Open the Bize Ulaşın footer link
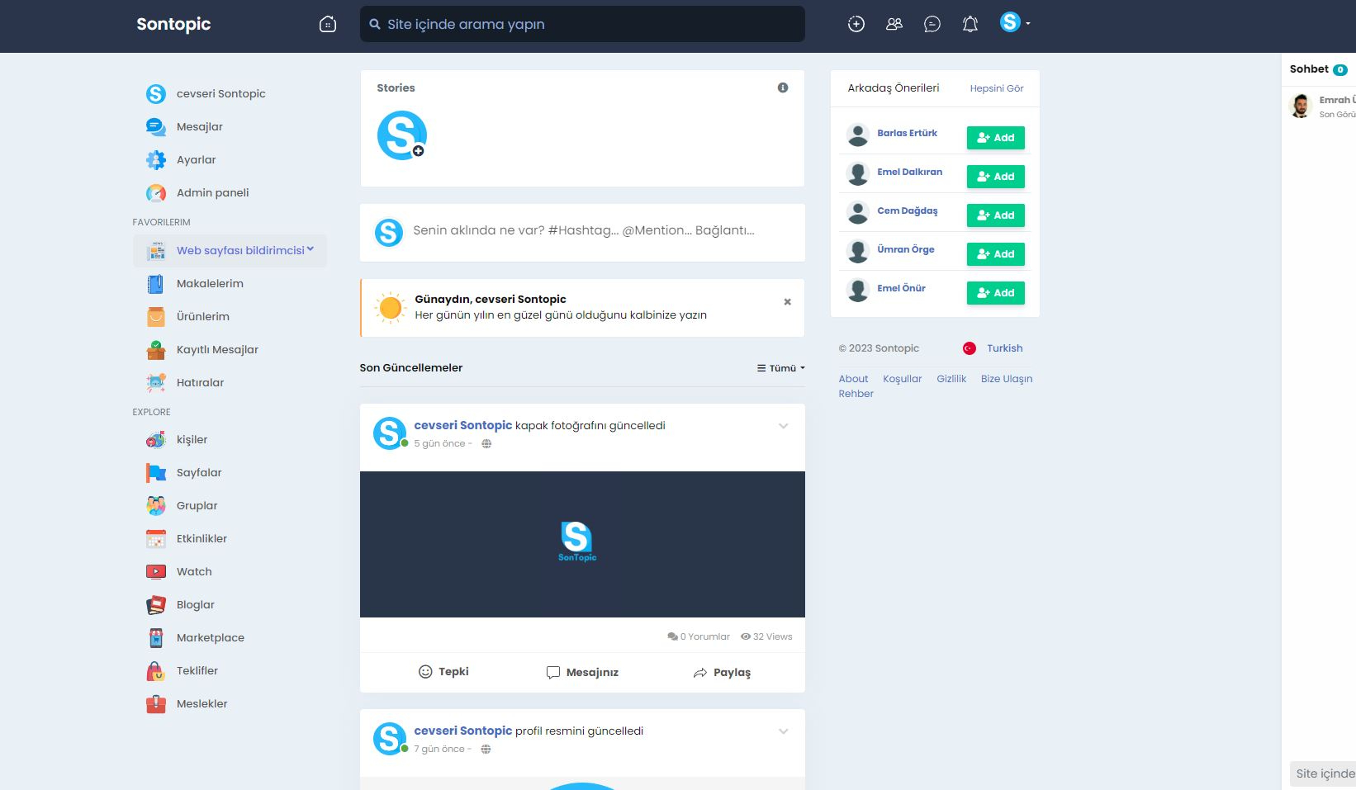 coord(1007,379)
